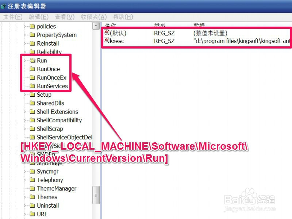Click the ShellScrap folder icon
The image size is (292, 219).
click(32, 129)
